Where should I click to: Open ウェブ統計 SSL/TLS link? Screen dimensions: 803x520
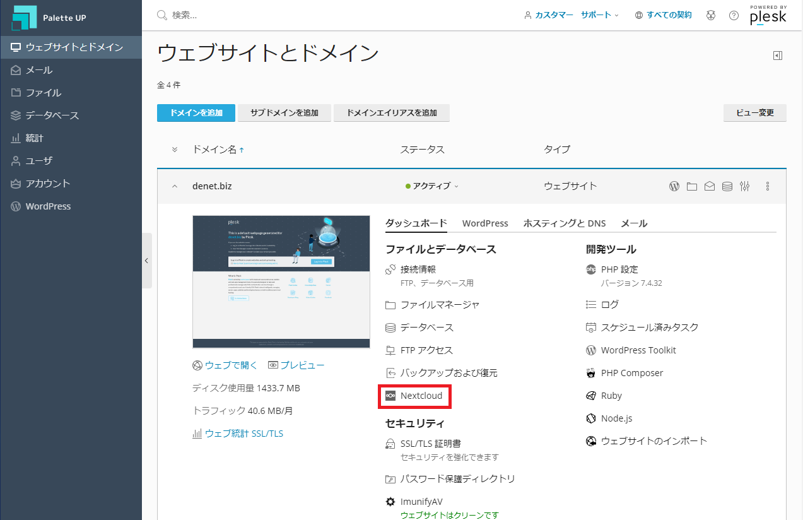click(238, 434)
